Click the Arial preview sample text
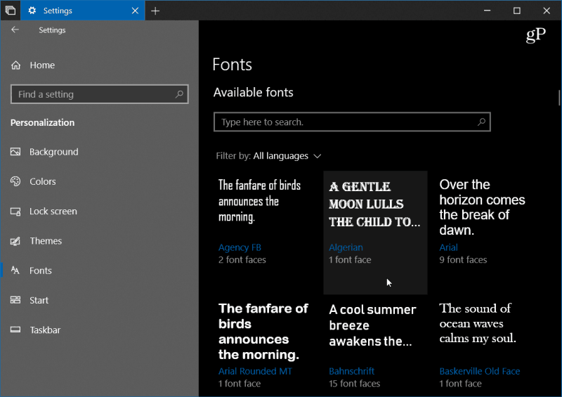Viewport: 562px width, 397px height. [x=482, y=207]
